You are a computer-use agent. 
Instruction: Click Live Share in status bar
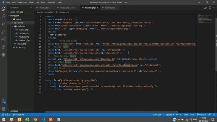tap(18, 115)
